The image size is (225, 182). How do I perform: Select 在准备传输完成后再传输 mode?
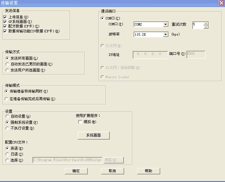coord(7,99)
